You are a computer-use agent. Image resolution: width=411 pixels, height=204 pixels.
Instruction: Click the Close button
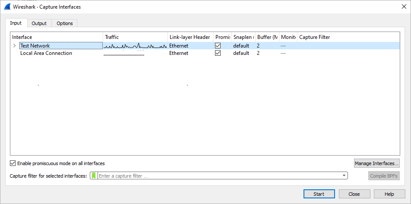354,194
